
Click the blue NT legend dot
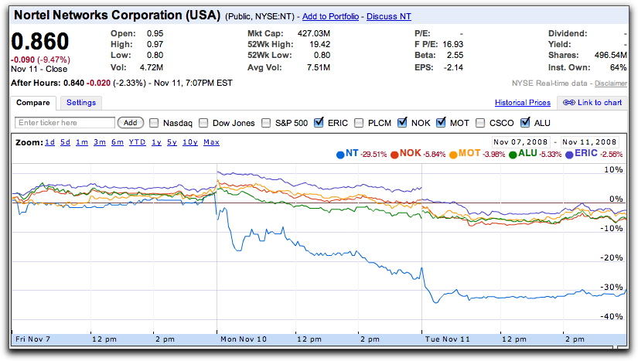pyautogui.click(x=340, y=155)
